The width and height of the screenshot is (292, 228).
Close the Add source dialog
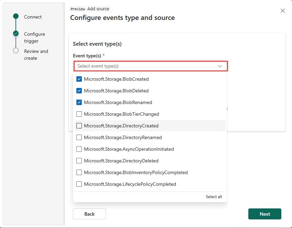point(282,11)
